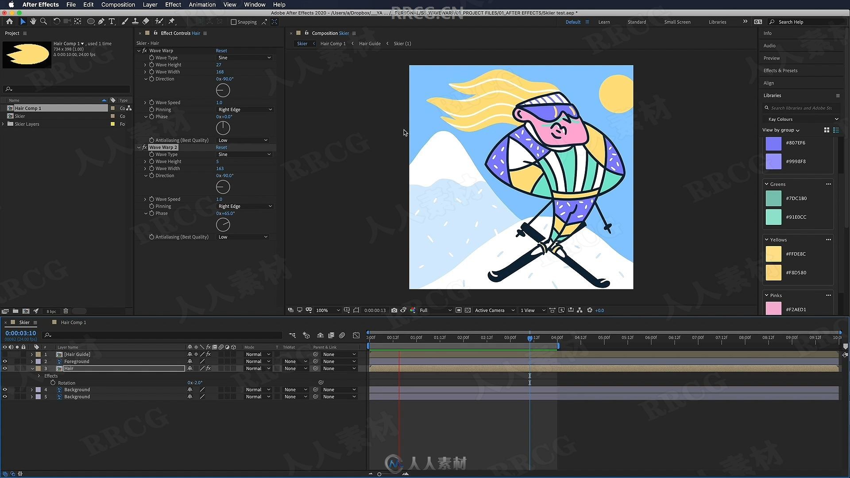The image size is (850, 478).
Task: Take a snapshot with camera icon
Action: coord(394,310)
